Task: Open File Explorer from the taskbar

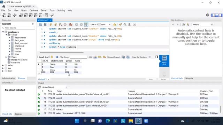Action: (x=131, y=121)
